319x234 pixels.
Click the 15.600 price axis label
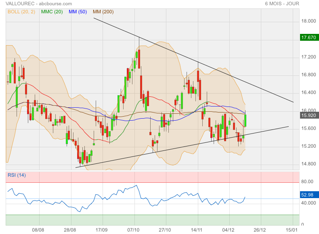(x=309, y=128)
